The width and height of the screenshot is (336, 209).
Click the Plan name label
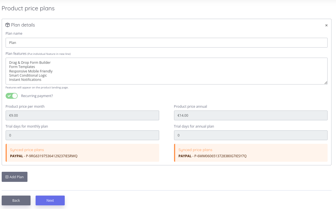pos(14,33)
